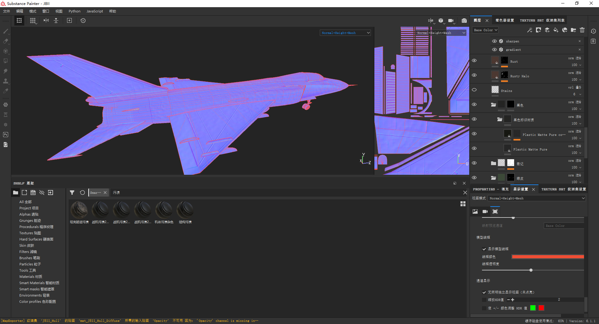
Task: Select Grunges 脏迹 shelf category
Action: (x=30, y=221)
